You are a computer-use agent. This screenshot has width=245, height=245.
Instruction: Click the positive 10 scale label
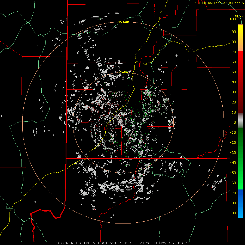point(234,112)
